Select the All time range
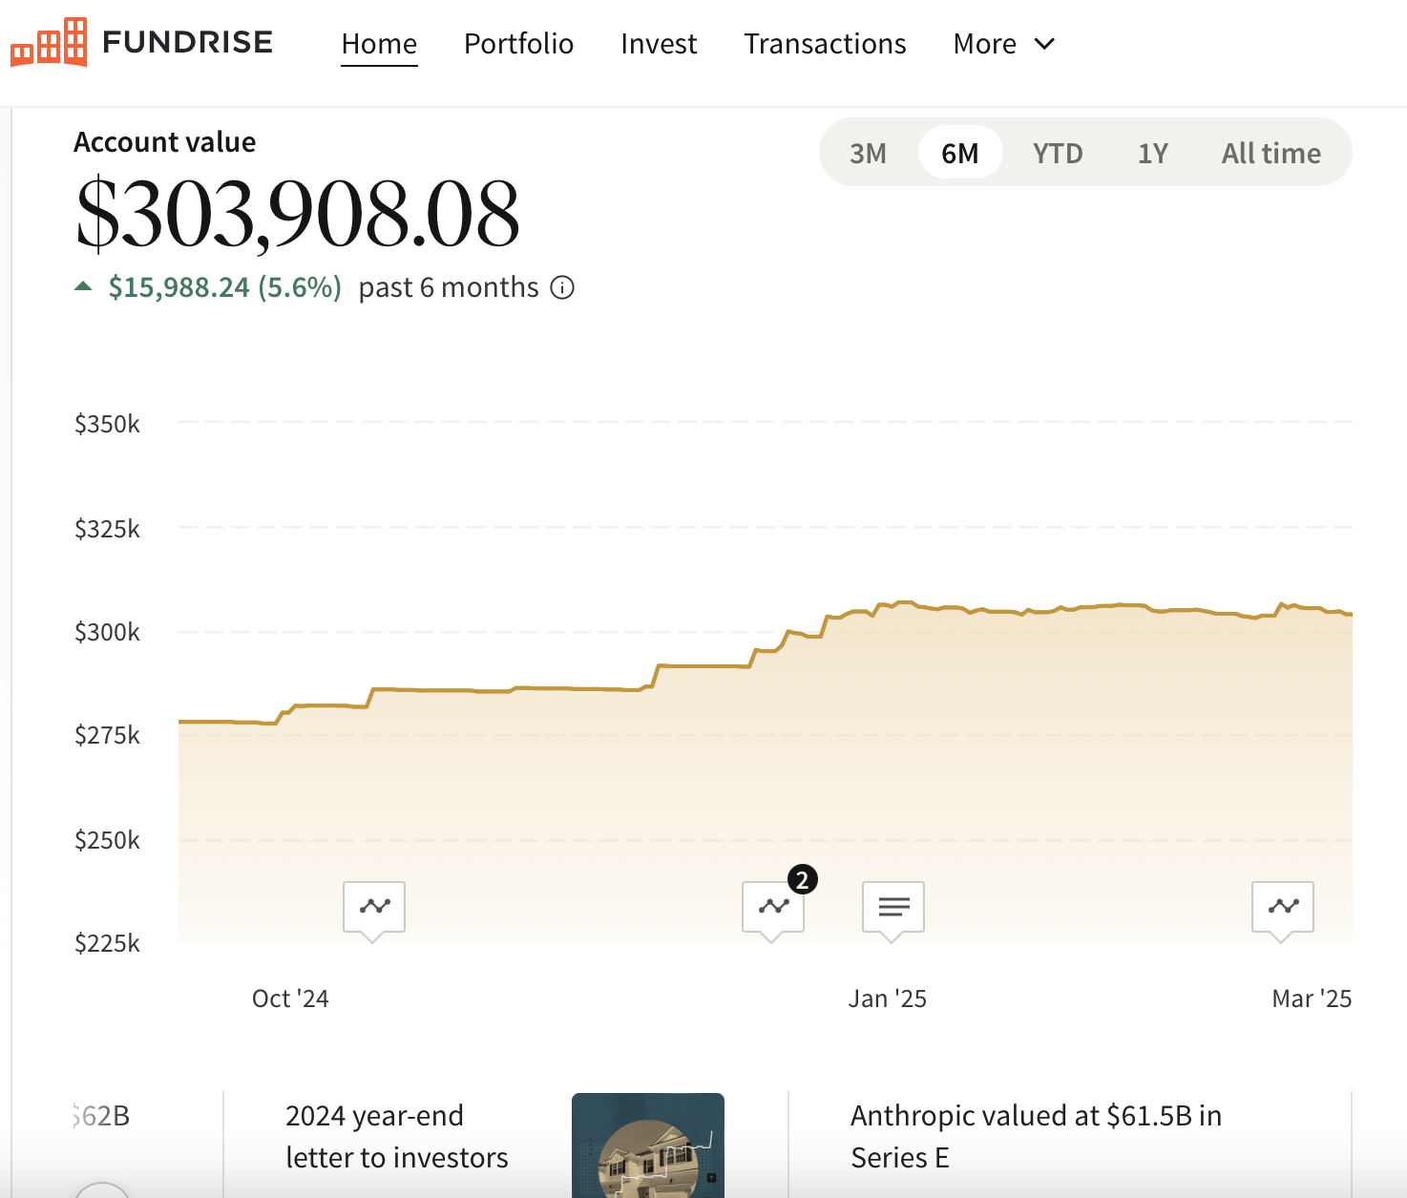The height and width of the screenshot is (1198, 1407). [1271, 153]
